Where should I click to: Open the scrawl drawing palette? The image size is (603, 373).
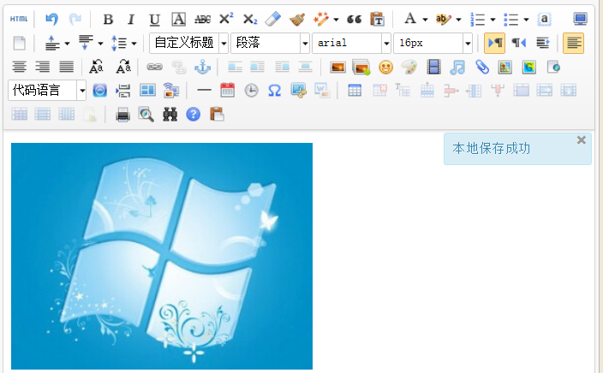pyautogui.click(x=409, y=68)
